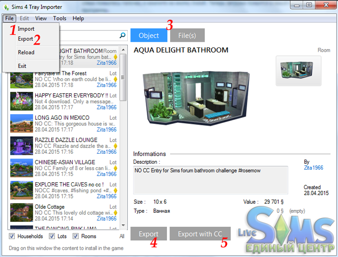This screenshot has width=338, height=257.
Task: Click the Size value '10 x 6'
Action: (x=160, y=202)
